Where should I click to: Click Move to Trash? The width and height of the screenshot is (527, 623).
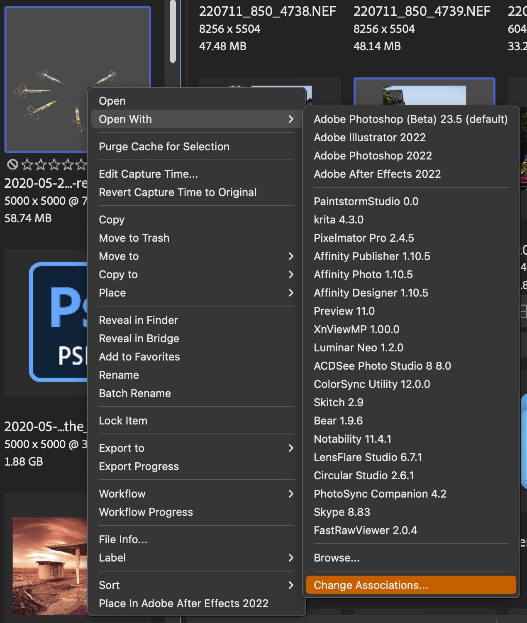point(134,238)
